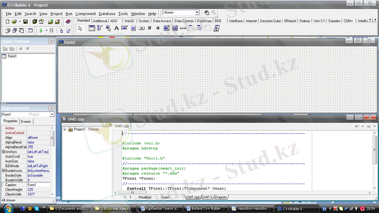Select the ComboBox component icon

point(174,28)
